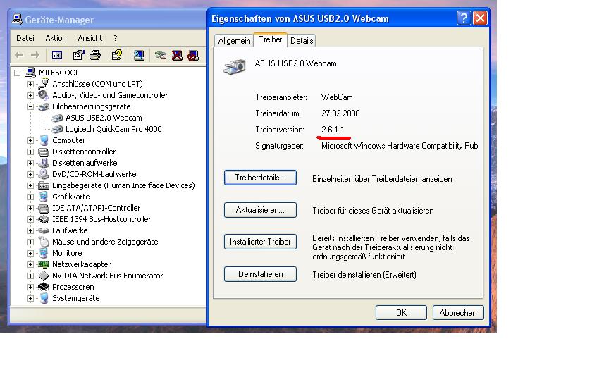Expand Audio-, Video- und Gamecontroller
Screen dimensions: 592x370
pos(31,95)
